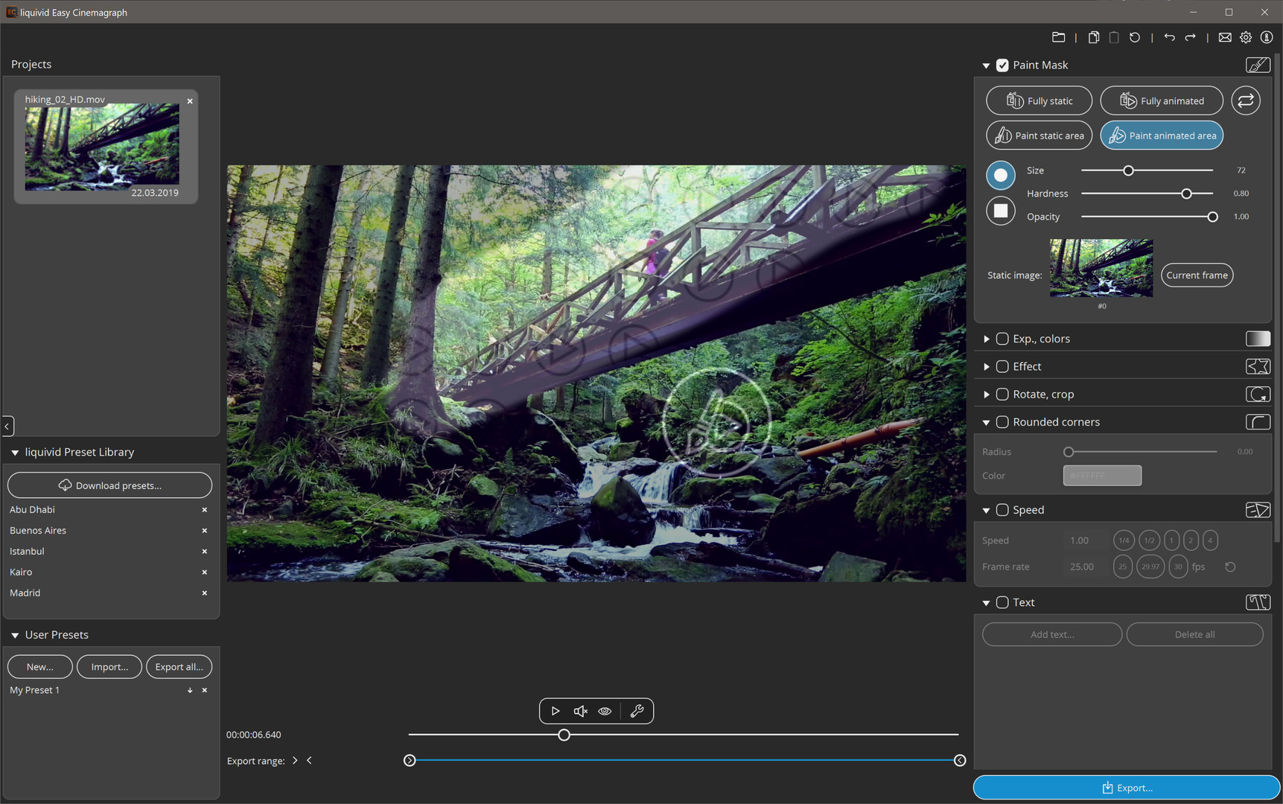Image resolution: width=1283 pixels, height=804 pixels.
Task: Mute audio with the speaker icon
Action: 581,711
